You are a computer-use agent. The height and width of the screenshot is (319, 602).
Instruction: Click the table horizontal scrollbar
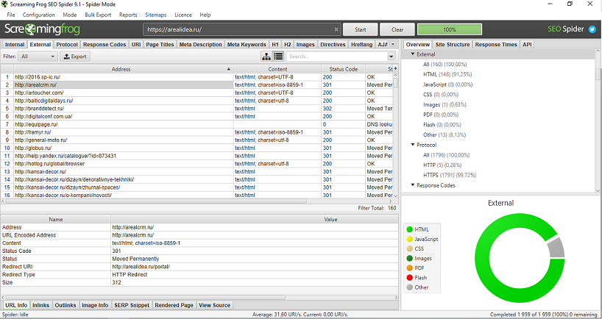156,201
